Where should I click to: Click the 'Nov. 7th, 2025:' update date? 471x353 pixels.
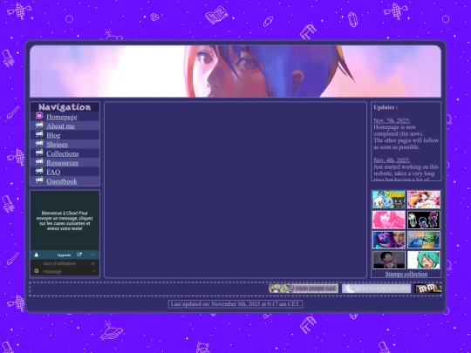pos(392,120)
